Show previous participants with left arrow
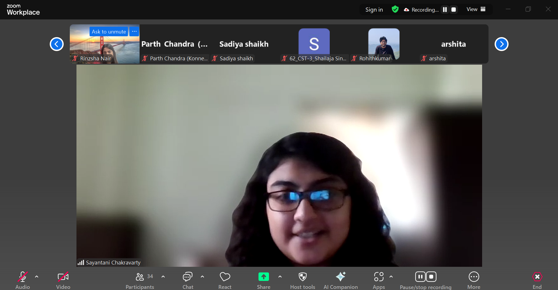This screenshot has width=558, height=290. [57, 44]
